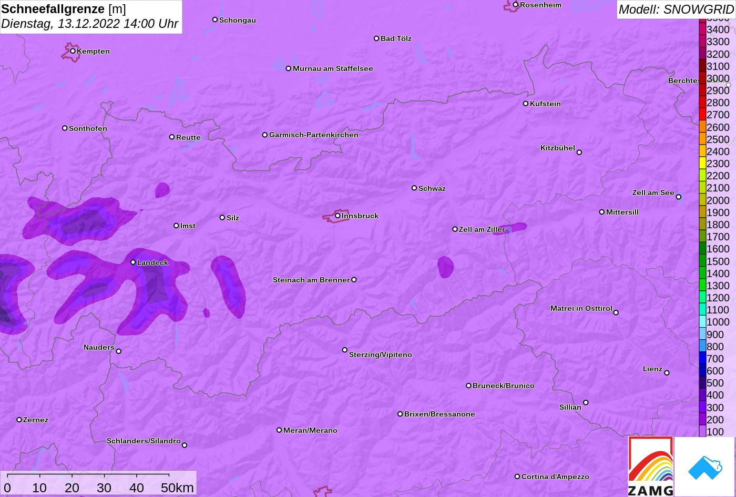Select the Innsbruck city marker

click(338, 216)
